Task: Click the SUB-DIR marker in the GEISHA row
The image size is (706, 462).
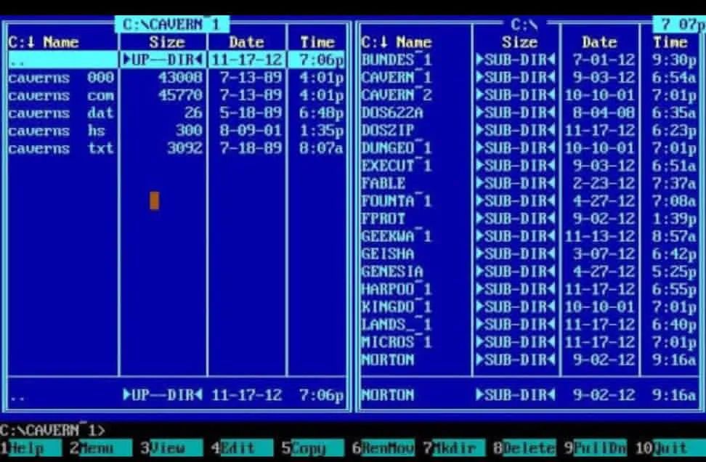Action: 516,254
